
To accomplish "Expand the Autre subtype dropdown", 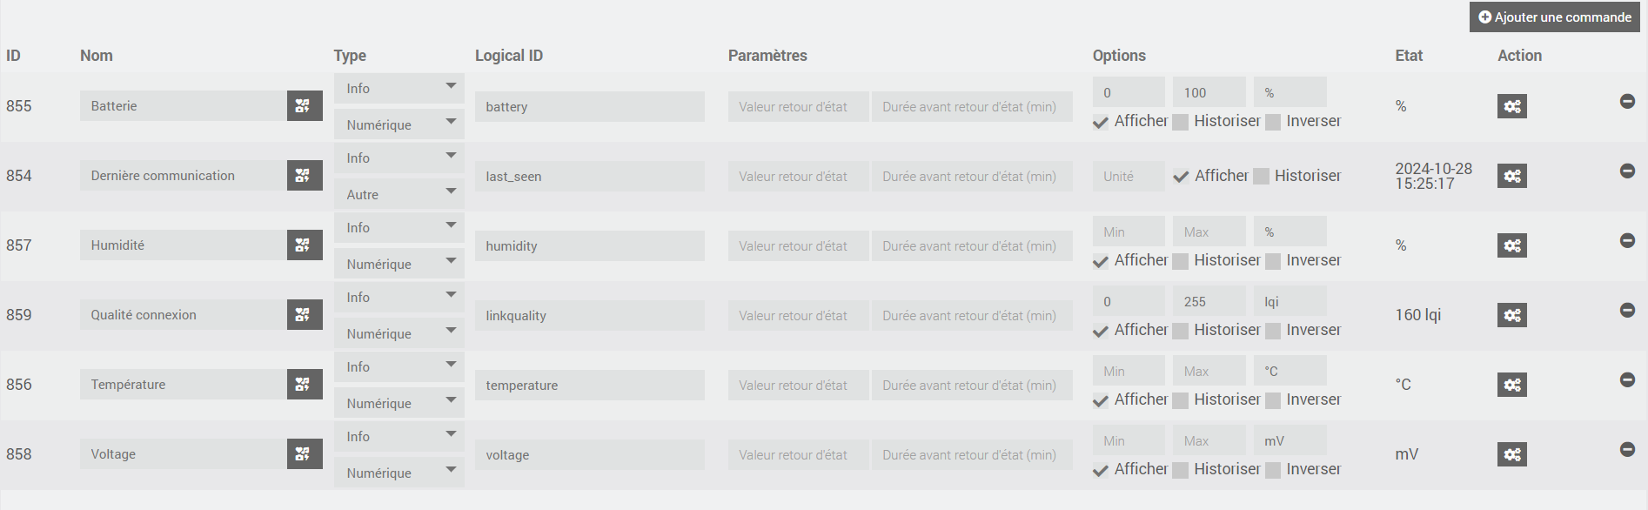I will coord(399,195).
